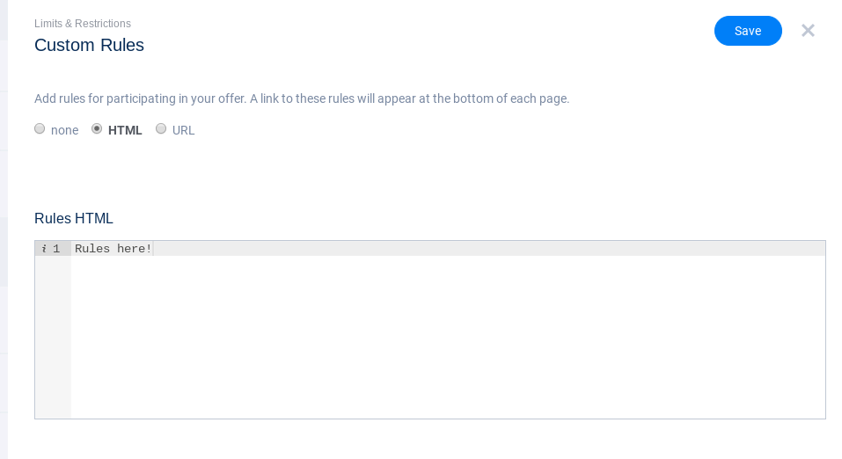Click the 'none' option label

coord(64,130)
